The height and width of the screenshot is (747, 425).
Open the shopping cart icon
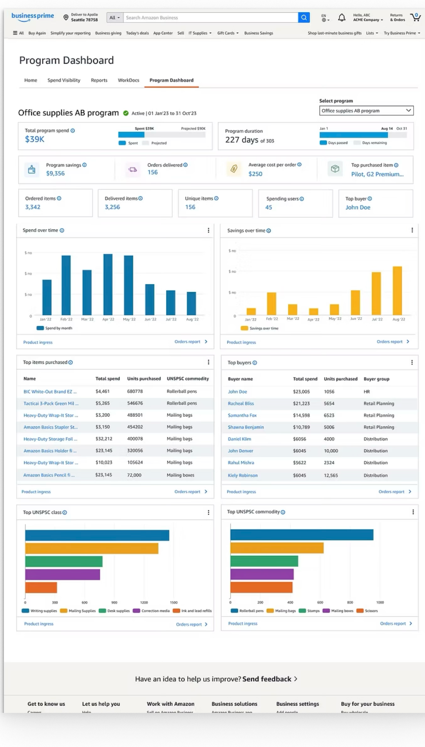[x=415, y=17]
